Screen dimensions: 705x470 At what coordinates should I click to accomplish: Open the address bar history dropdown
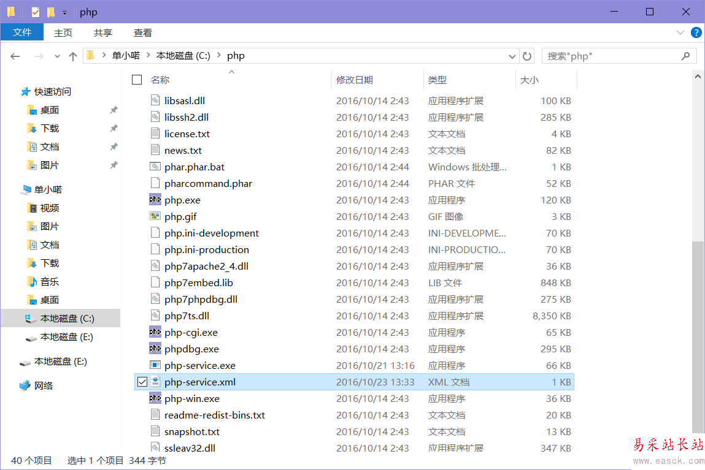[x=512, y=56]
